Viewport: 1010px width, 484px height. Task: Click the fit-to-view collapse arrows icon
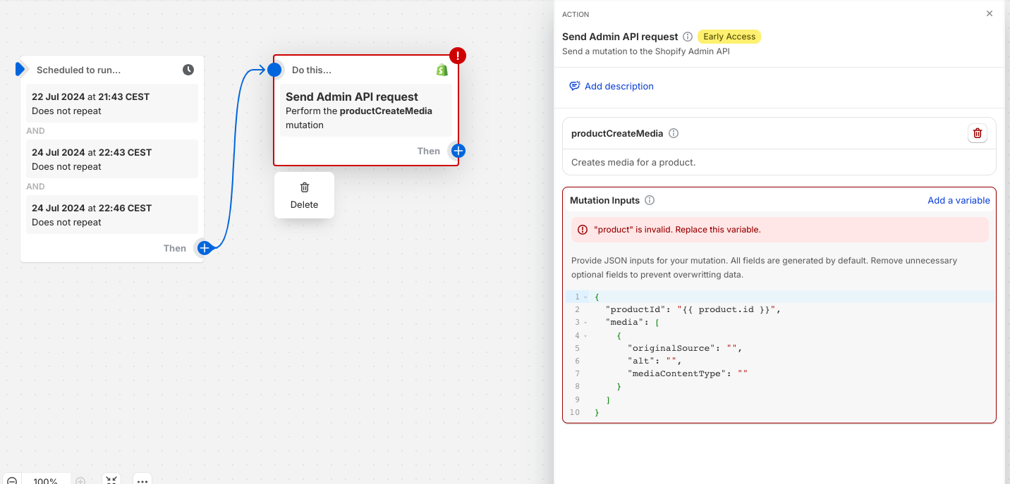(111, 480)
